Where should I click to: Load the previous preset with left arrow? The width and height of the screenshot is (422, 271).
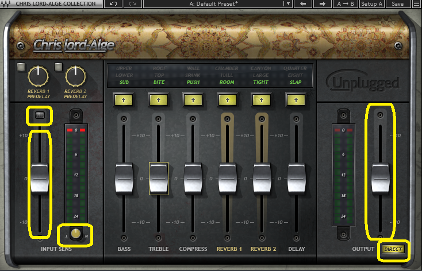[304, 4]
